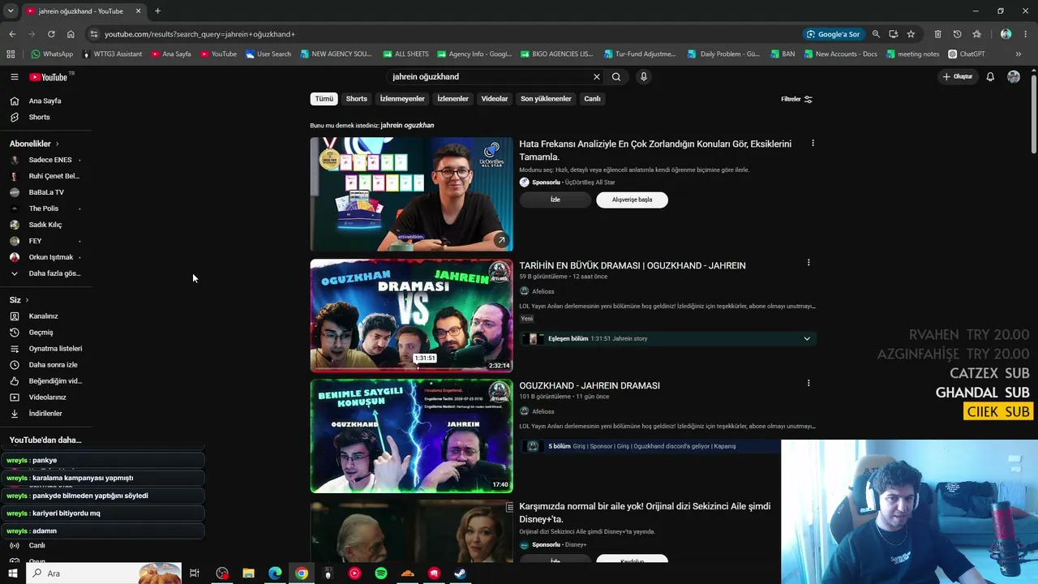Open the Filtreler filter menu
The image size is (1038, 584).
[x=796, y=99]
